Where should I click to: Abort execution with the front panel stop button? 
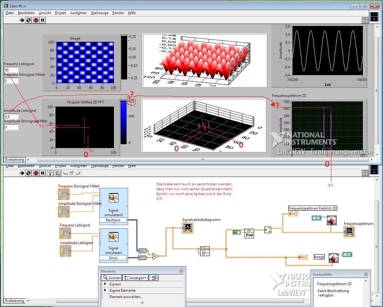pyautogui.click(x=36, y=20)
